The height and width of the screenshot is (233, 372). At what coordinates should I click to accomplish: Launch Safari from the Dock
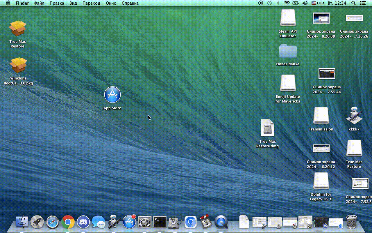[x=53, y=222]
